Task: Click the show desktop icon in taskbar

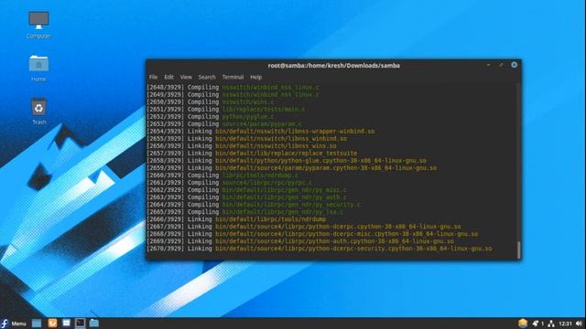Action: click(x=37, y=323)
